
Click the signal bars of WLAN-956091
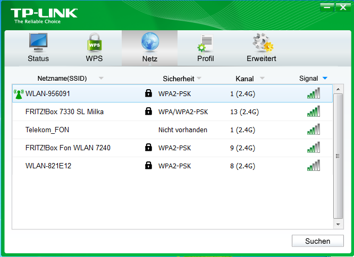tap(314, 93)
